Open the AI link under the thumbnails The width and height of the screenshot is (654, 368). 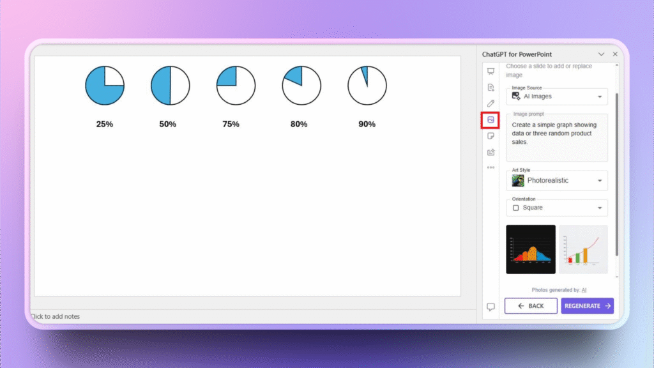pyautogui.click(x=584, y=290)
